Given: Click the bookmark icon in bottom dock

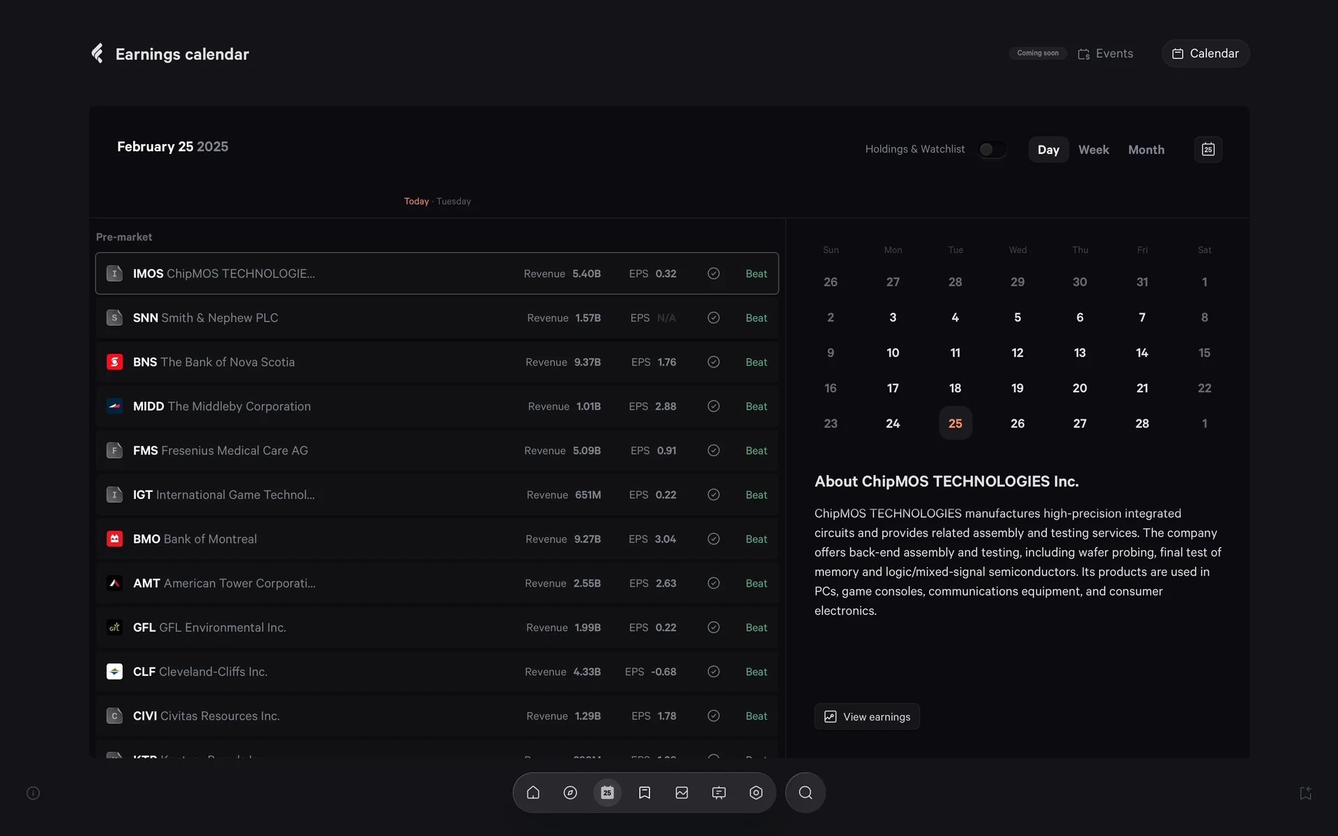Looking at the screenshot, I should click(645, 793).
